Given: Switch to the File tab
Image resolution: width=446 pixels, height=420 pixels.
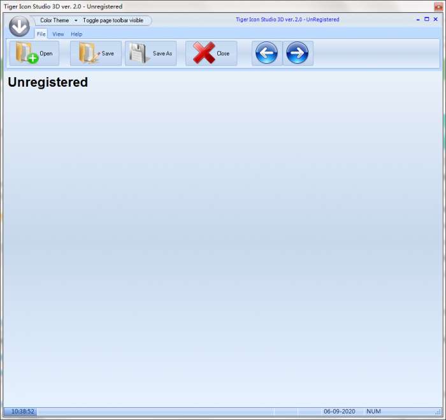Looking at the screenshot, I should tap(41, 34).
